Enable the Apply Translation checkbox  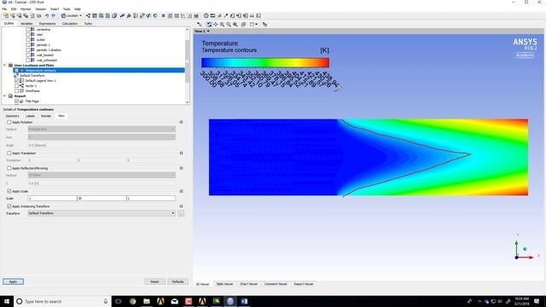click(x=9, y=153)
